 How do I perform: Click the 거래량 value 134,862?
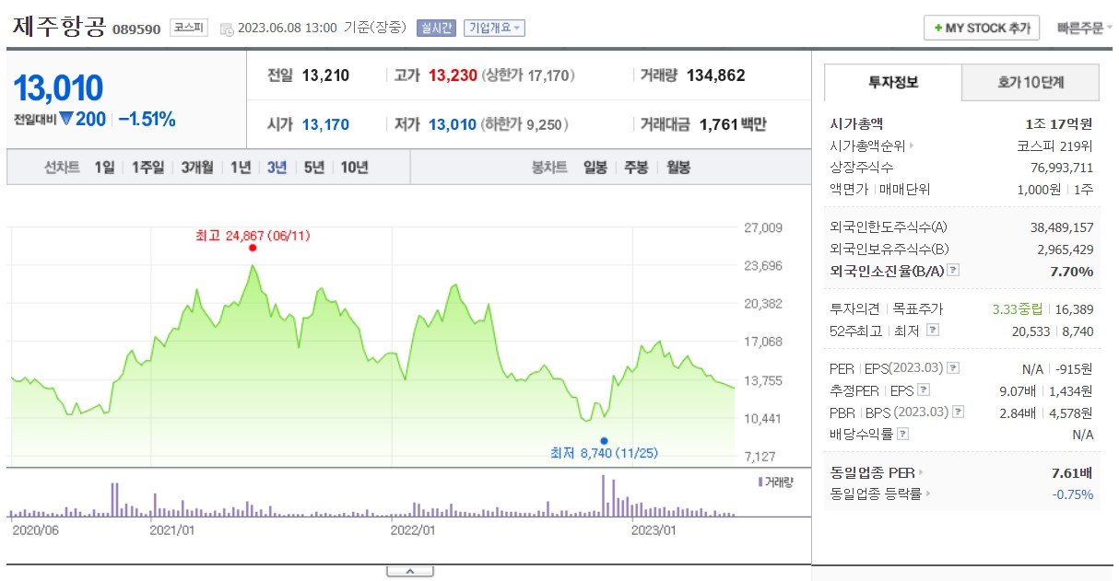716,76
